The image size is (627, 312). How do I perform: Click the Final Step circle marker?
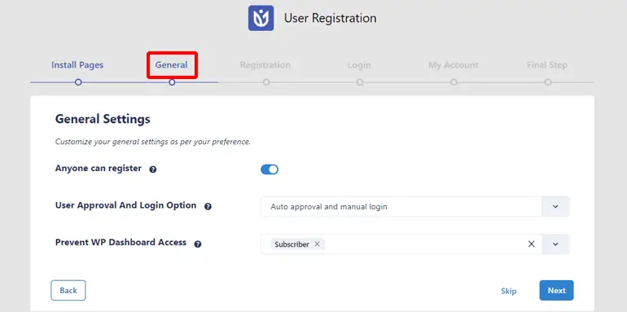coord(548,82)
